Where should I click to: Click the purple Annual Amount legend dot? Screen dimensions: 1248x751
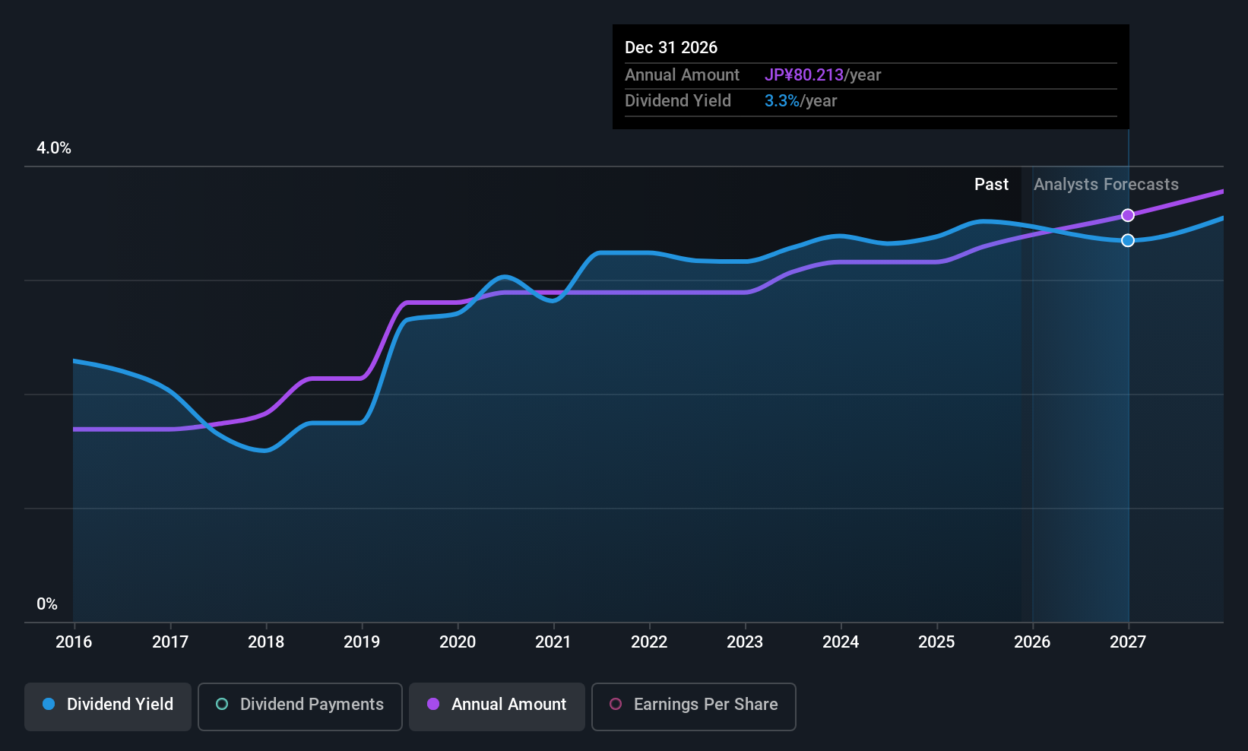pos(433,704)
